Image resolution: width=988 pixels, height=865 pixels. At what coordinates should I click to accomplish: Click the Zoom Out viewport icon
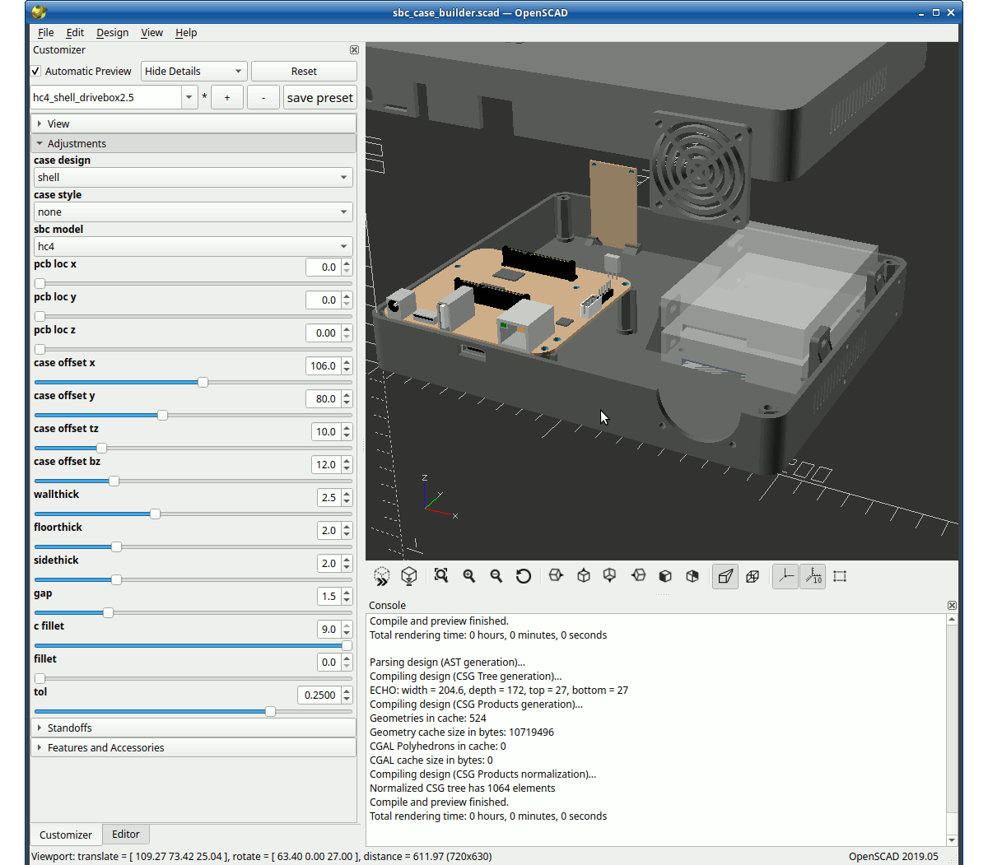coord(496,576)
